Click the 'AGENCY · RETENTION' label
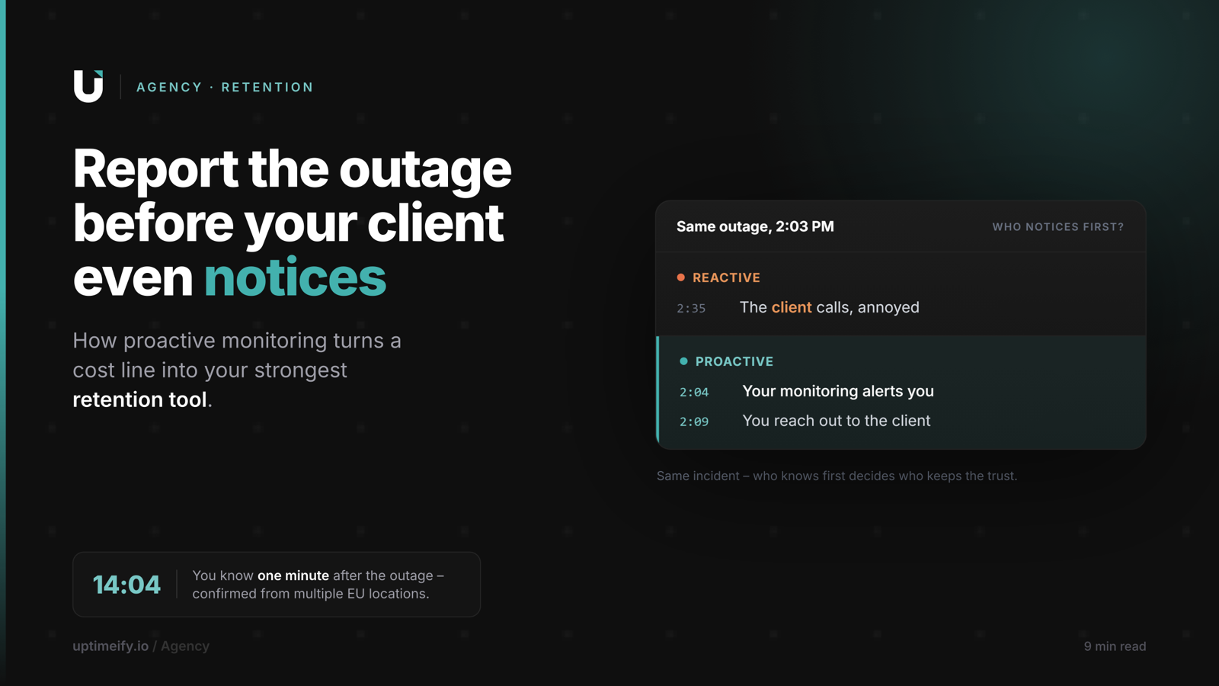Screen dimensions: 1219x686 click(x=225, y=88)
